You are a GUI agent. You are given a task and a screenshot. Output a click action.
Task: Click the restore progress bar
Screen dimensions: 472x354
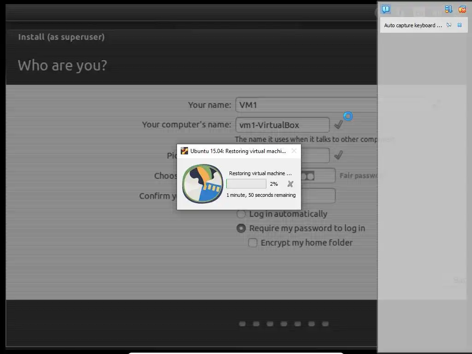tap(246, 183)
